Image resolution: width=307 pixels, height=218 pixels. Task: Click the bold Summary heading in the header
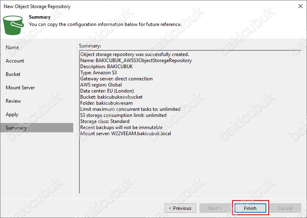40,17
